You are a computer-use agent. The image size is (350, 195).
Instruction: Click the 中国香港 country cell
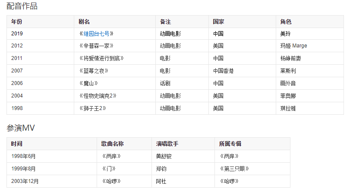pos(223,71)
